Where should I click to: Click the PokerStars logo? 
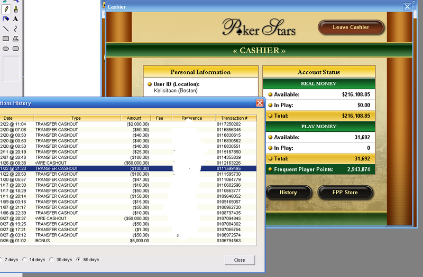[259, 27]
